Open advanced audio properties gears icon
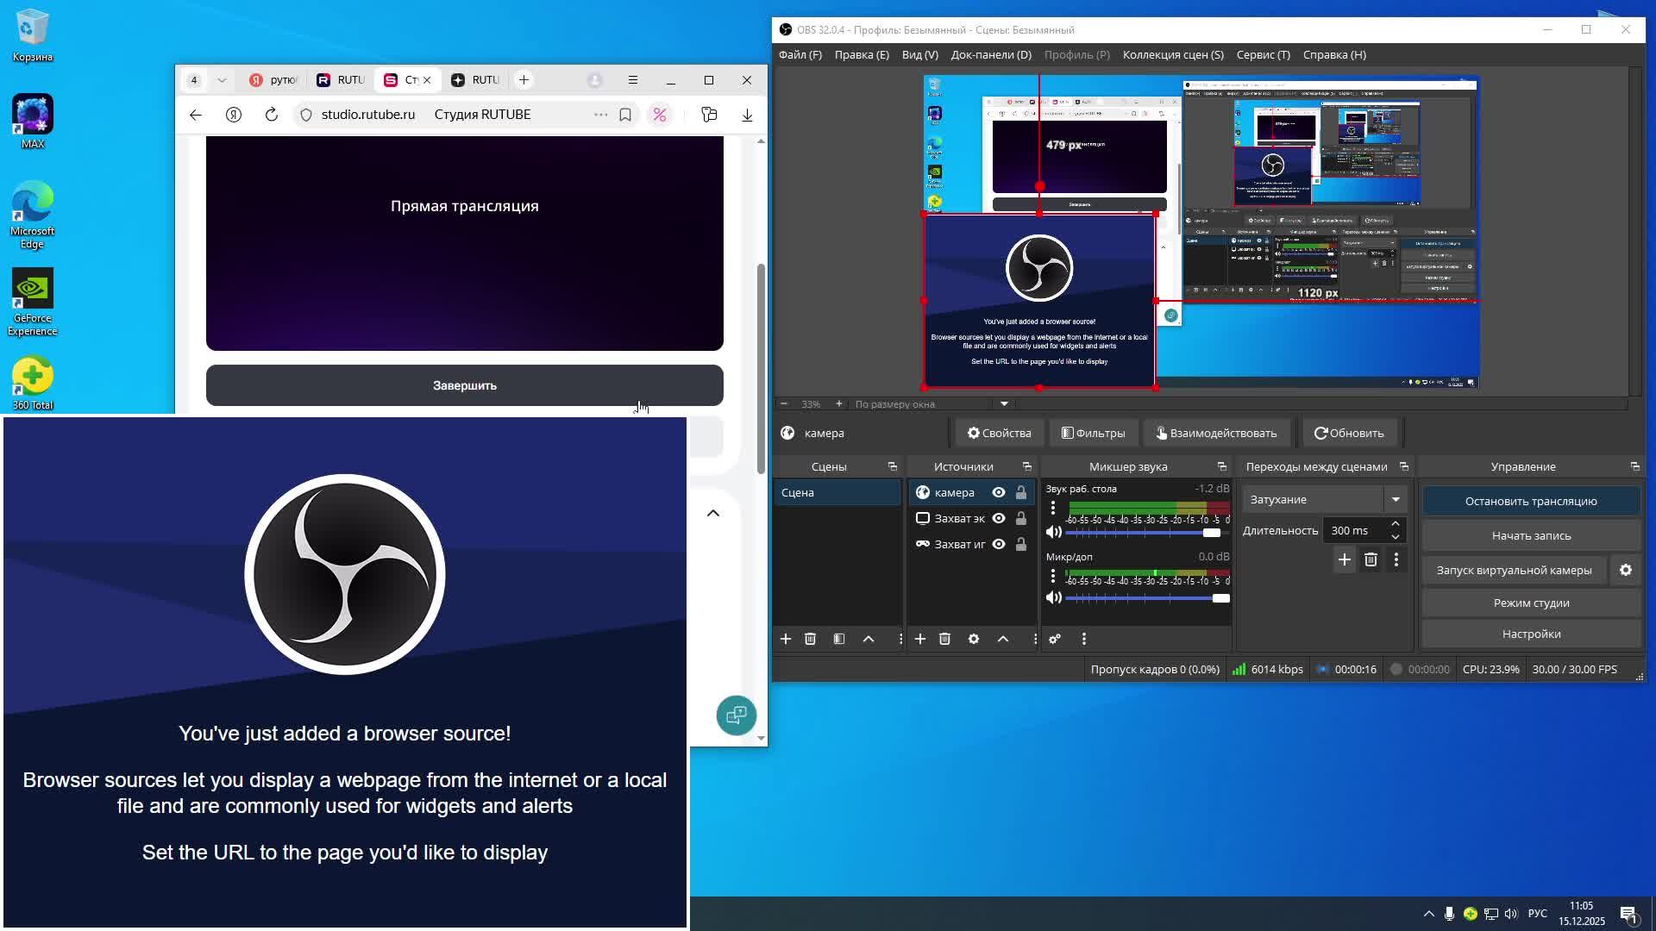Screen dimensions: 1656x931 tap(1055, 639)
